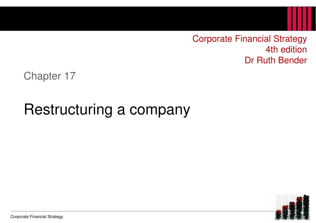Click the 'Restructuring a company' title
Screen dimensions: 316x223
coord(107,110)
